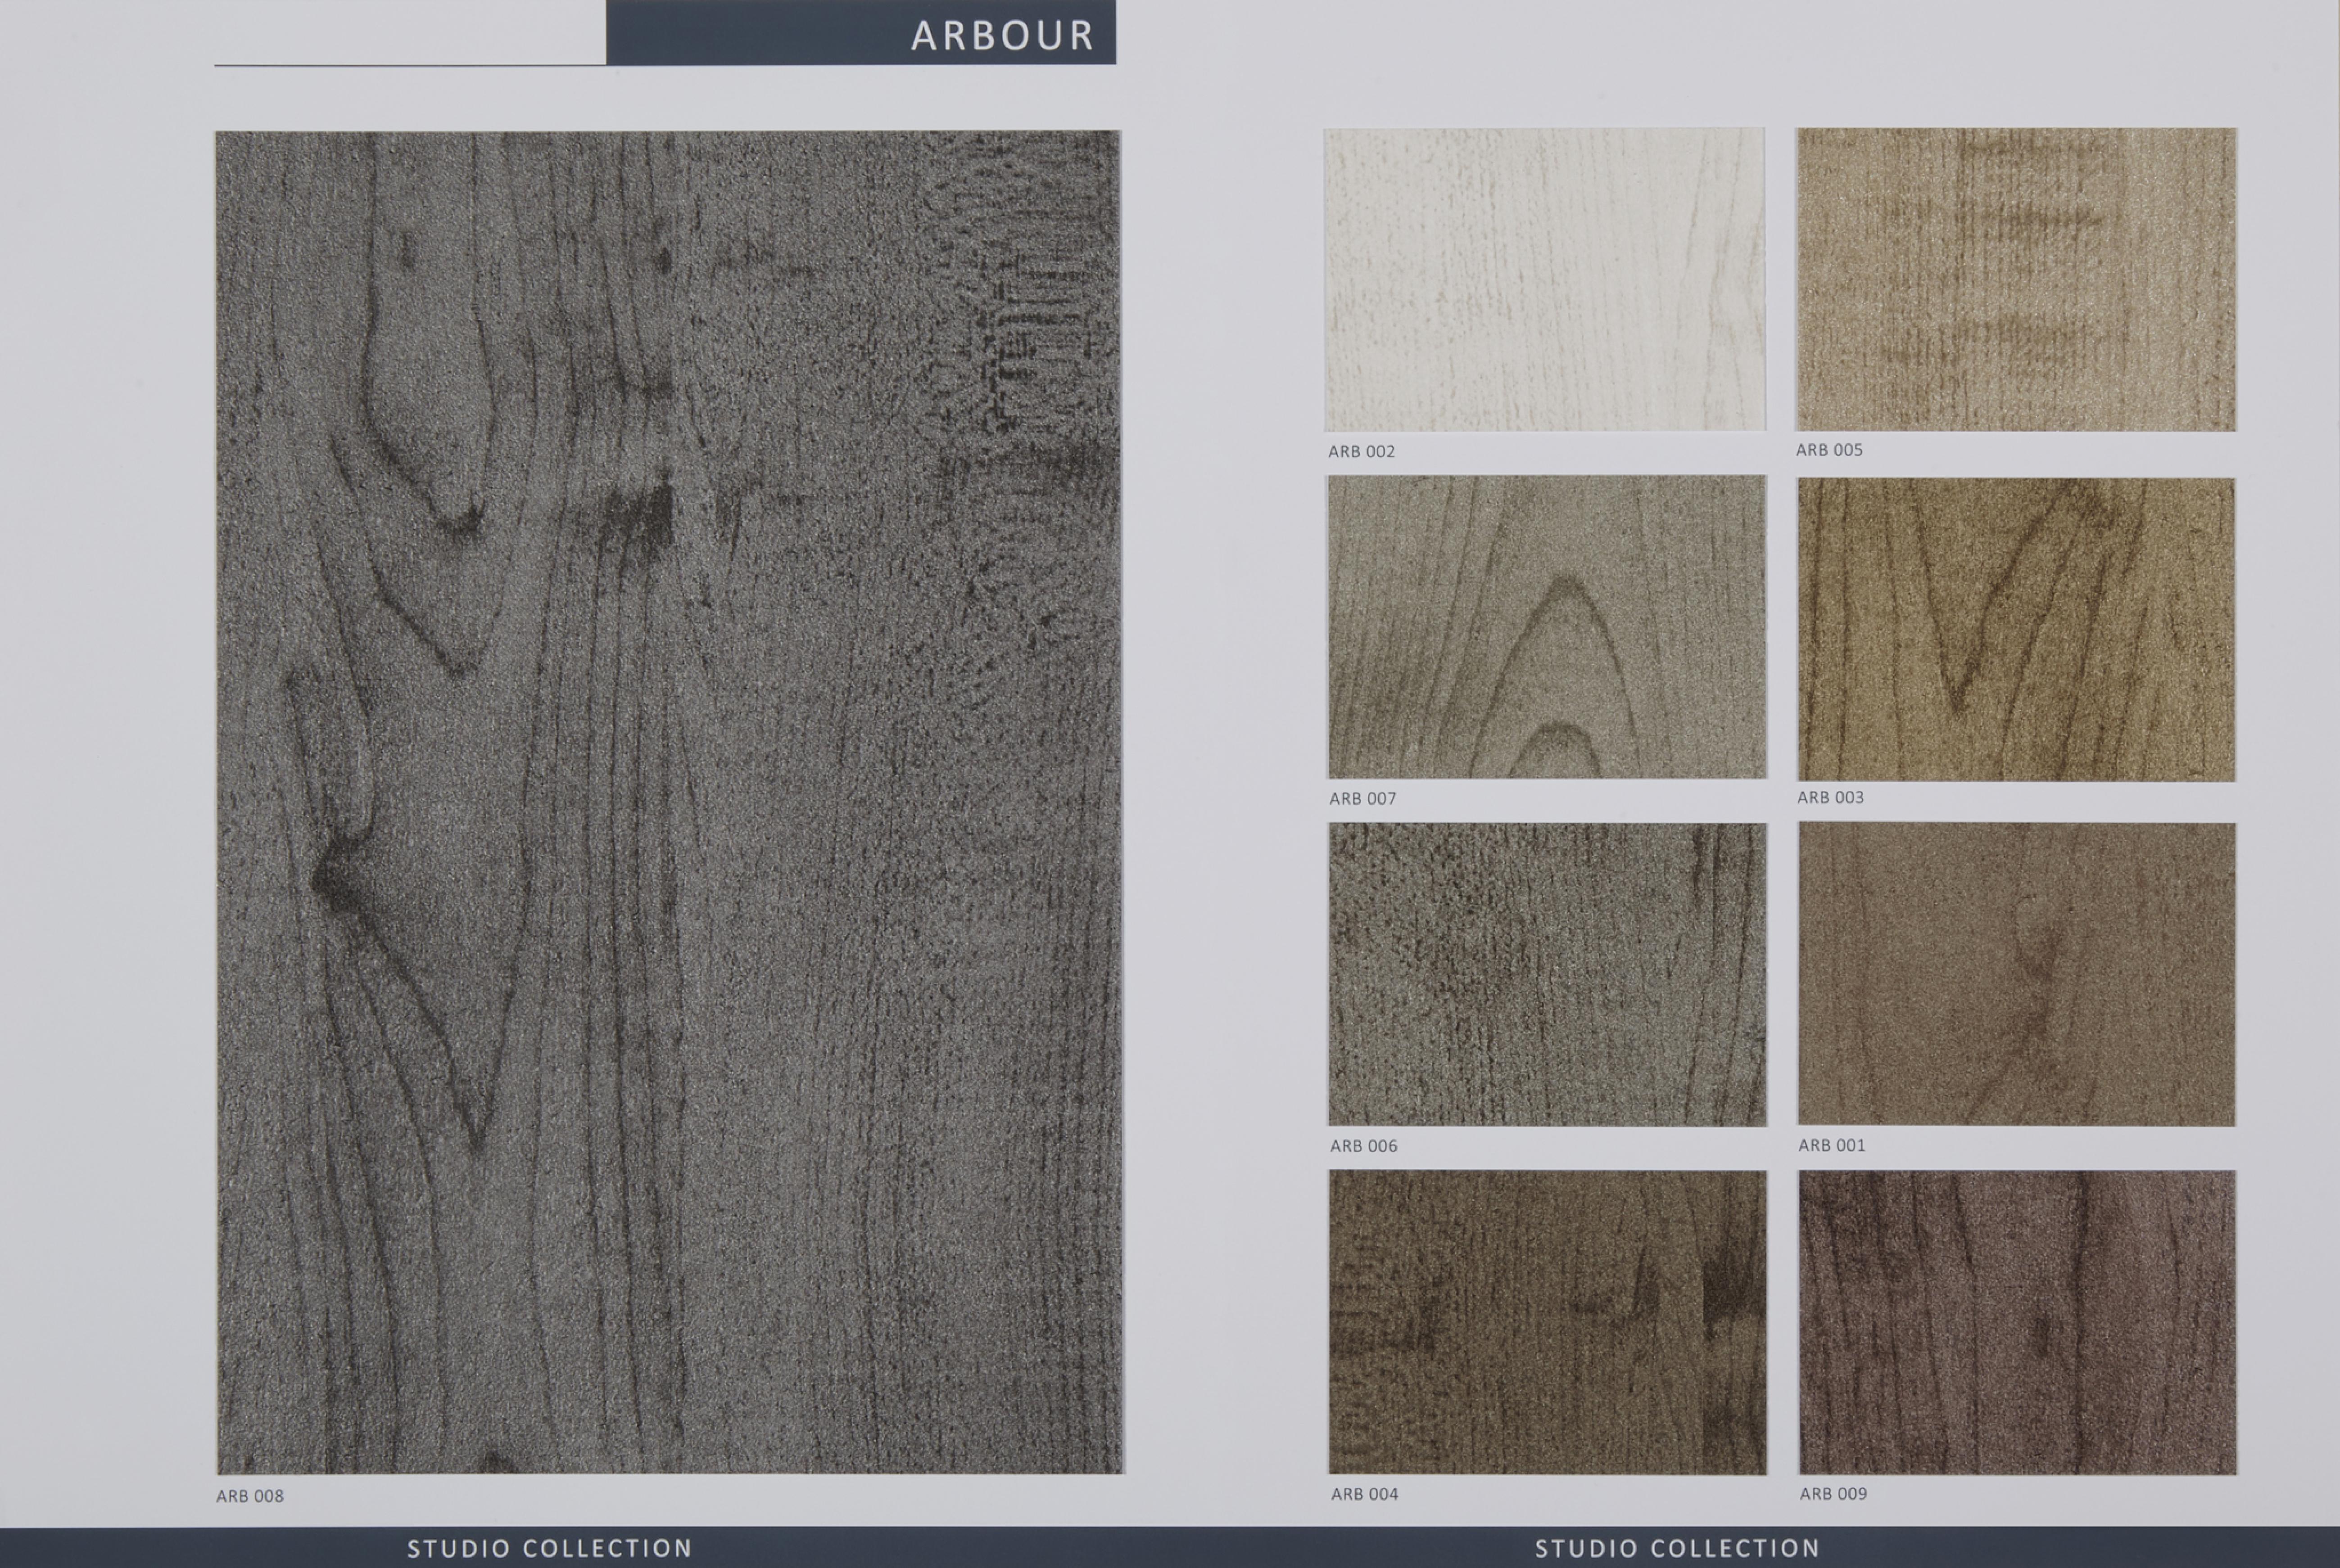Click the ARB 006 caption
Image resolution: width=2340 pixels, height=1568 pixels.
1362,1146
